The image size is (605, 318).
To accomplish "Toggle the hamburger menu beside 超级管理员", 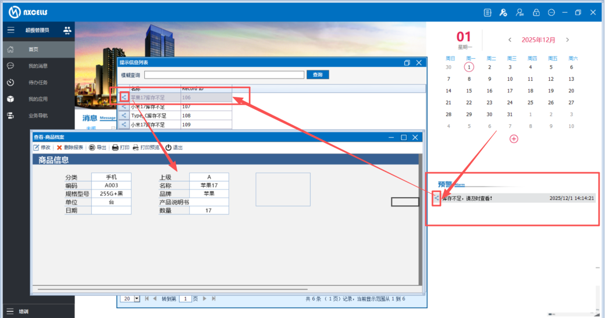I will pyautogui.click(x=10, y=30).
